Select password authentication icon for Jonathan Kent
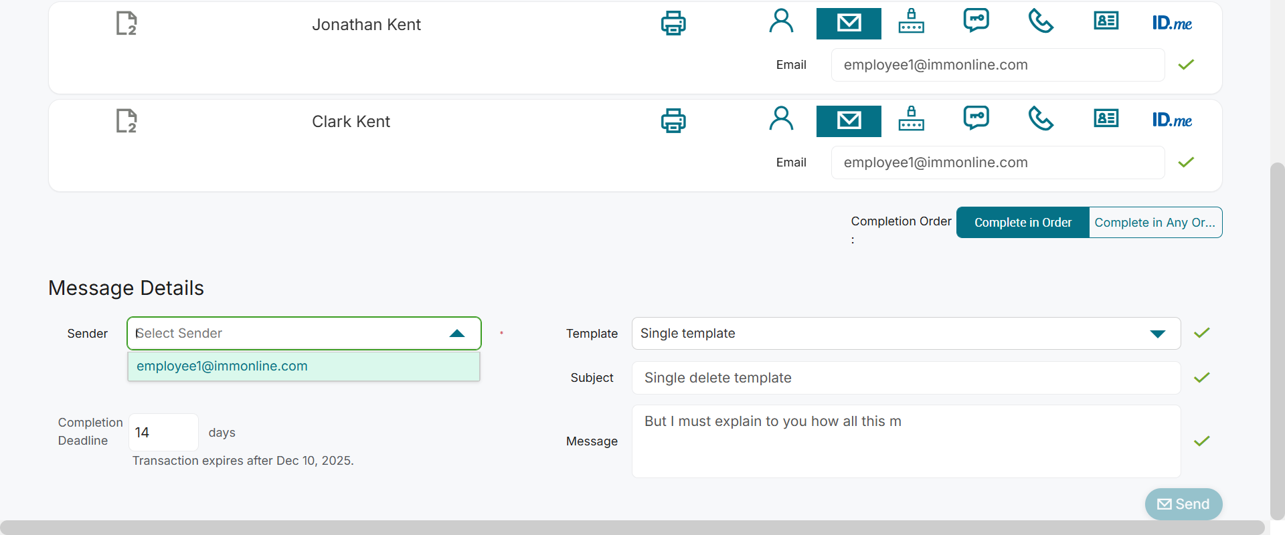Screen dimensions: 1285x535 [x=911, y=22]
